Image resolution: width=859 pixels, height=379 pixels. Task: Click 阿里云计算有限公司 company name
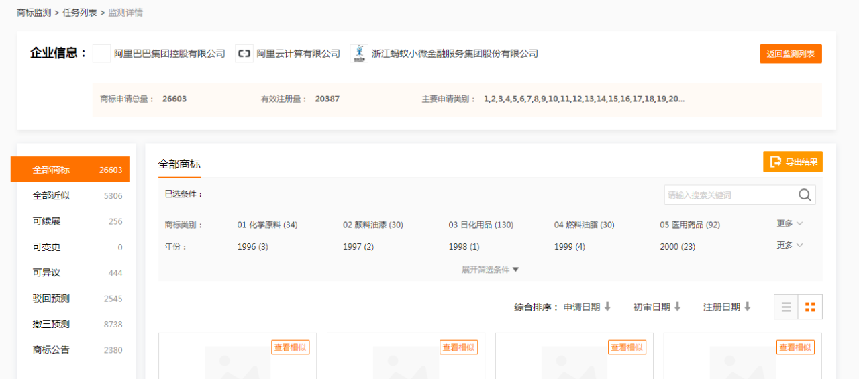click(x=299, y=54)
